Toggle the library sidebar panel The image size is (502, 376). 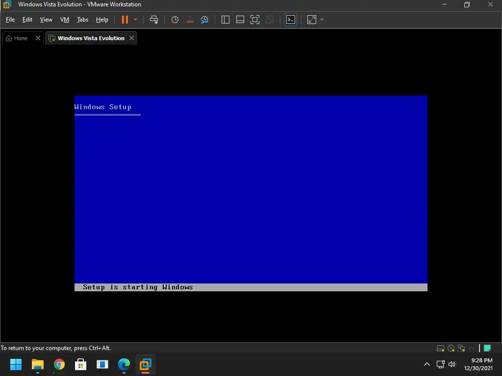[226, 20]
